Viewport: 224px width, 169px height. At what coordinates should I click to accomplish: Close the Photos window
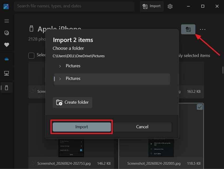[217, 6]
